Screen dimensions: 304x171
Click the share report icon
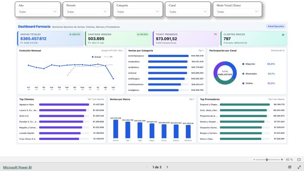290,167
